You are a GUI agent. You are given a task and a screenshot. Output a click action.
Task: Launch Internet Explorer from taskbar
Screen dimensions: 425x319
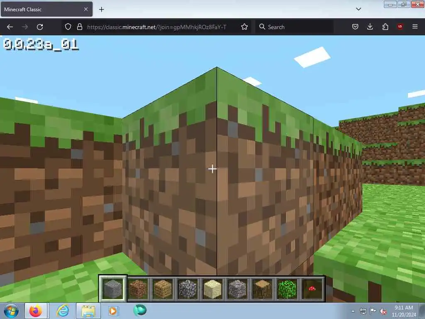63,311
